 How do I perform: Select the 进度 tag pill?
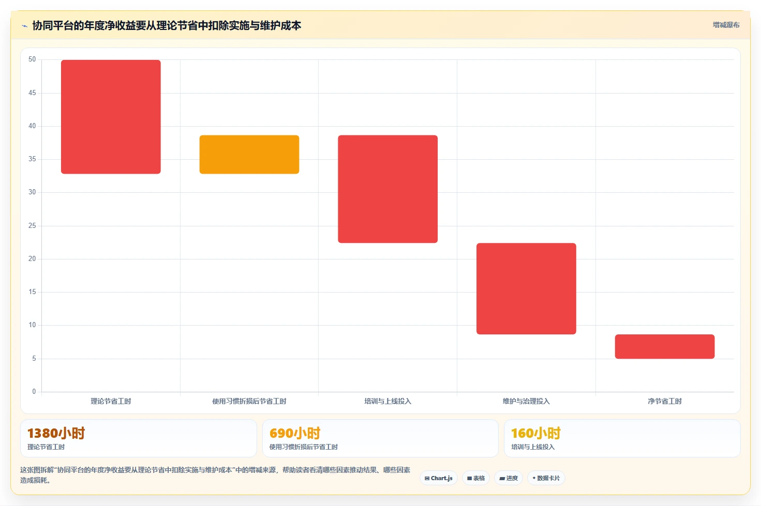coord(509,478)
